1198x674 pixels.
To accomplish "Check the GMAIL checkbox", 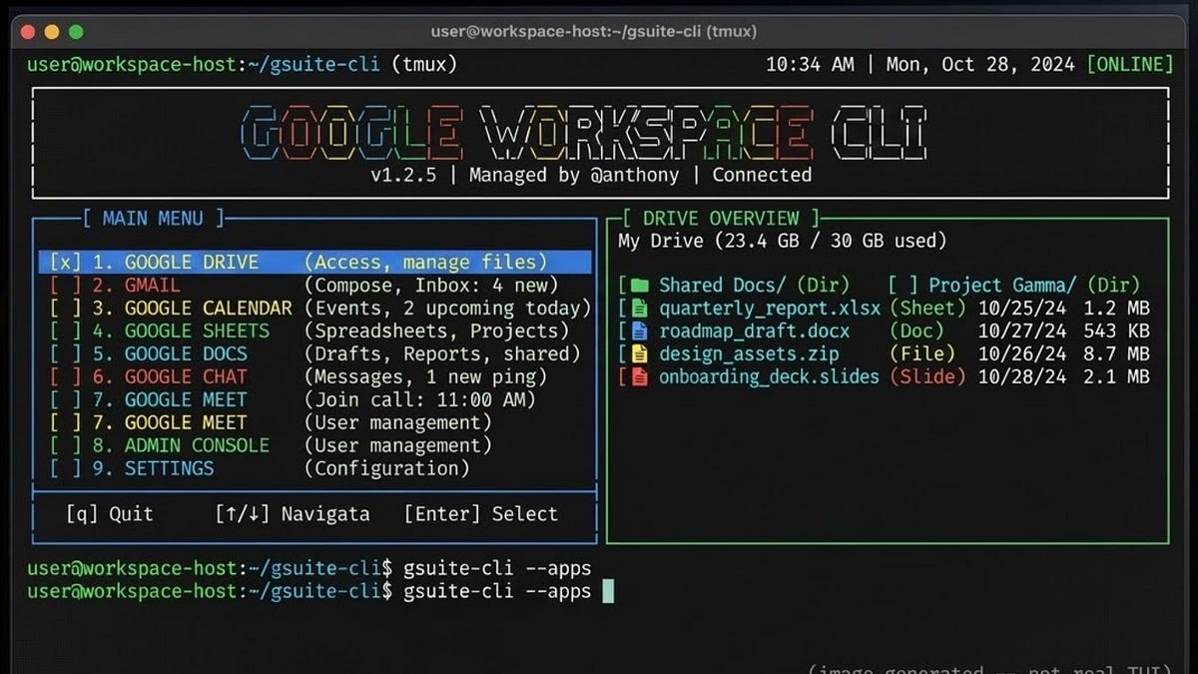I will pyautogui.click(x=62, y=285).
